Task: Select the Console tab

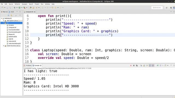Action: point(37,66)
